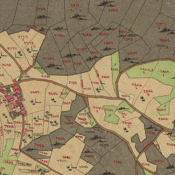This screenshot has width=175, height=175.
Task: Click the dark parcel labeled 2797
Action: pos(82,49)
